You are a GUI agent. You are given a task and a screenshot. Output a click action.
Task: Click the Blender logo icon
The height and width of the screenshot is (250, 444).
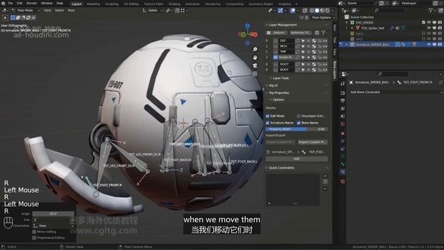(x=3, y=3)
